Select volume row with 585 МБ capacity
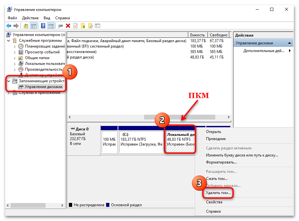 (149, 52)
